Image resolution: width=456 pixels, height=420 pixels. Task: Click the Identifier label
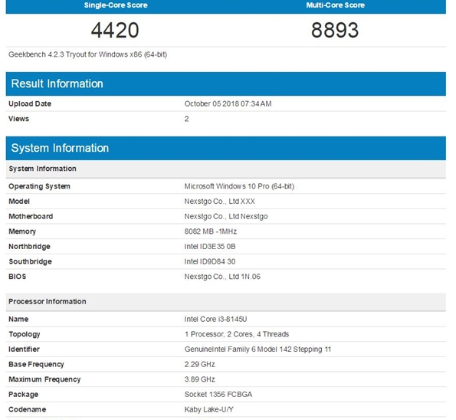click(x=24, y=349)
